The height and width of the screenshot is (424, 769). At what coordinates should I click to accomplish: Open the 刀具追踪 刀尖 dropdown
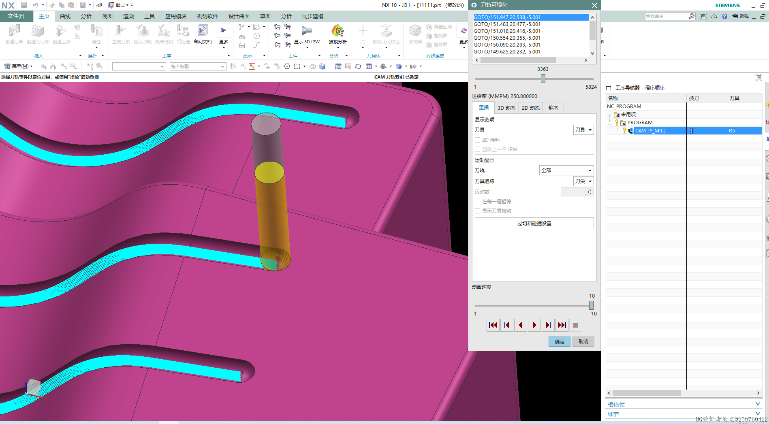583,181
